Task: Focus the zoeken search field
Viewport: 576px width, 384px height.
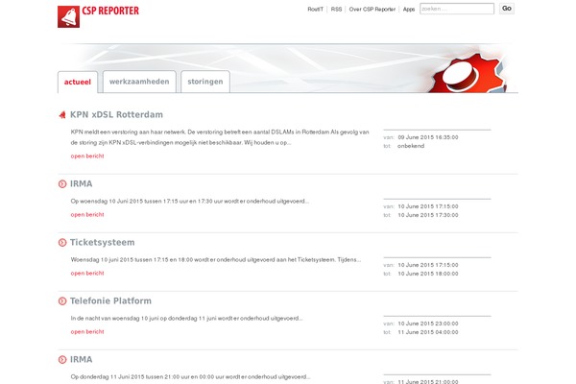Action: 457,9
